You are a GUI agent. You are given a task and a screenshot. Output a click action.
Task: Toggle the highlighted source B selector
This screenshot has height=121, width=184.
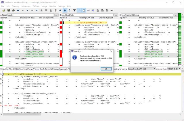coord(65,10)
